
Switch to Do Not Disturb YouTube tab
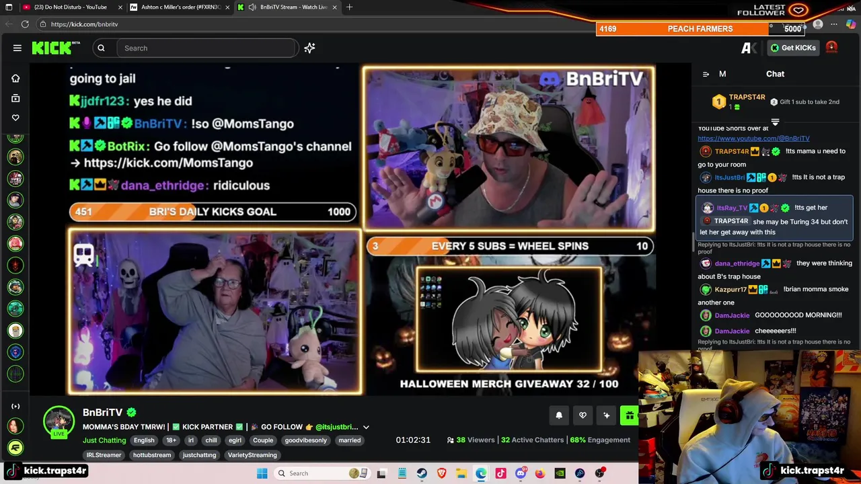[71, 7]
